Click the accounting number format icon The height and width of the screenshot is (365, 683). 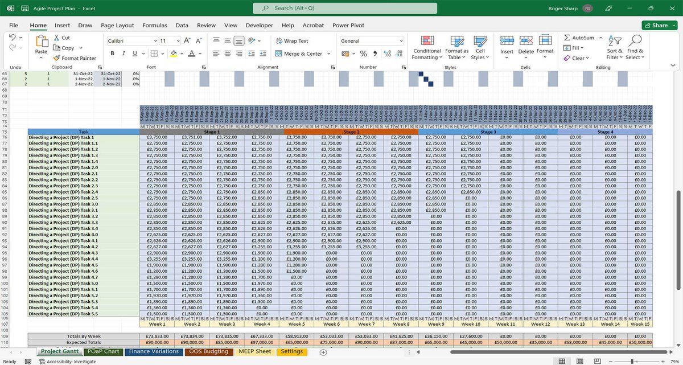[x=346, y=54]
